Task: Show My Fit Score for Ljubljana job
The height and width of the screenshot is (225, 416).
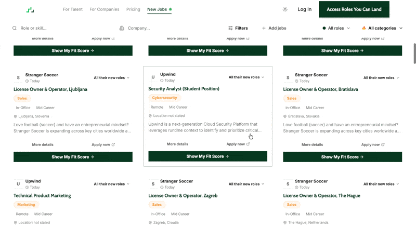Action: 73,157
